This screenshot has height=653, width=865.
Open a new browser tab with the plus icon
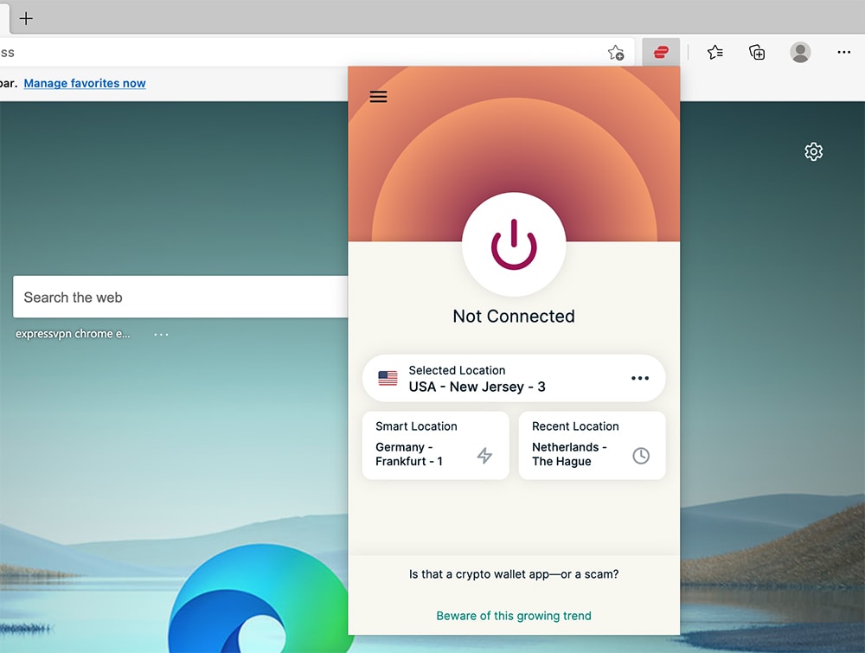click(26, 18)
